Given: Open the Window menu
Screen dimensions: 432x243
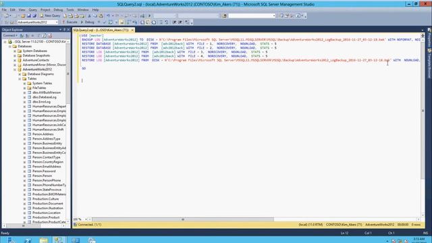Looking at the screenshot, I should (83, 9).
